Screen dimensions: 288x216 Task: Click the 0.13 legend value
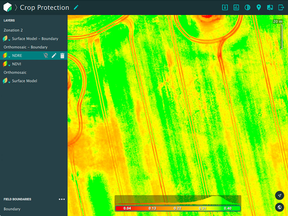(x=152, y=208)
